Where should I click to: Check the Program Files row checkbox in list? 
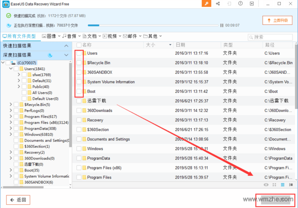pyautogui.click(x=79, y=177)
